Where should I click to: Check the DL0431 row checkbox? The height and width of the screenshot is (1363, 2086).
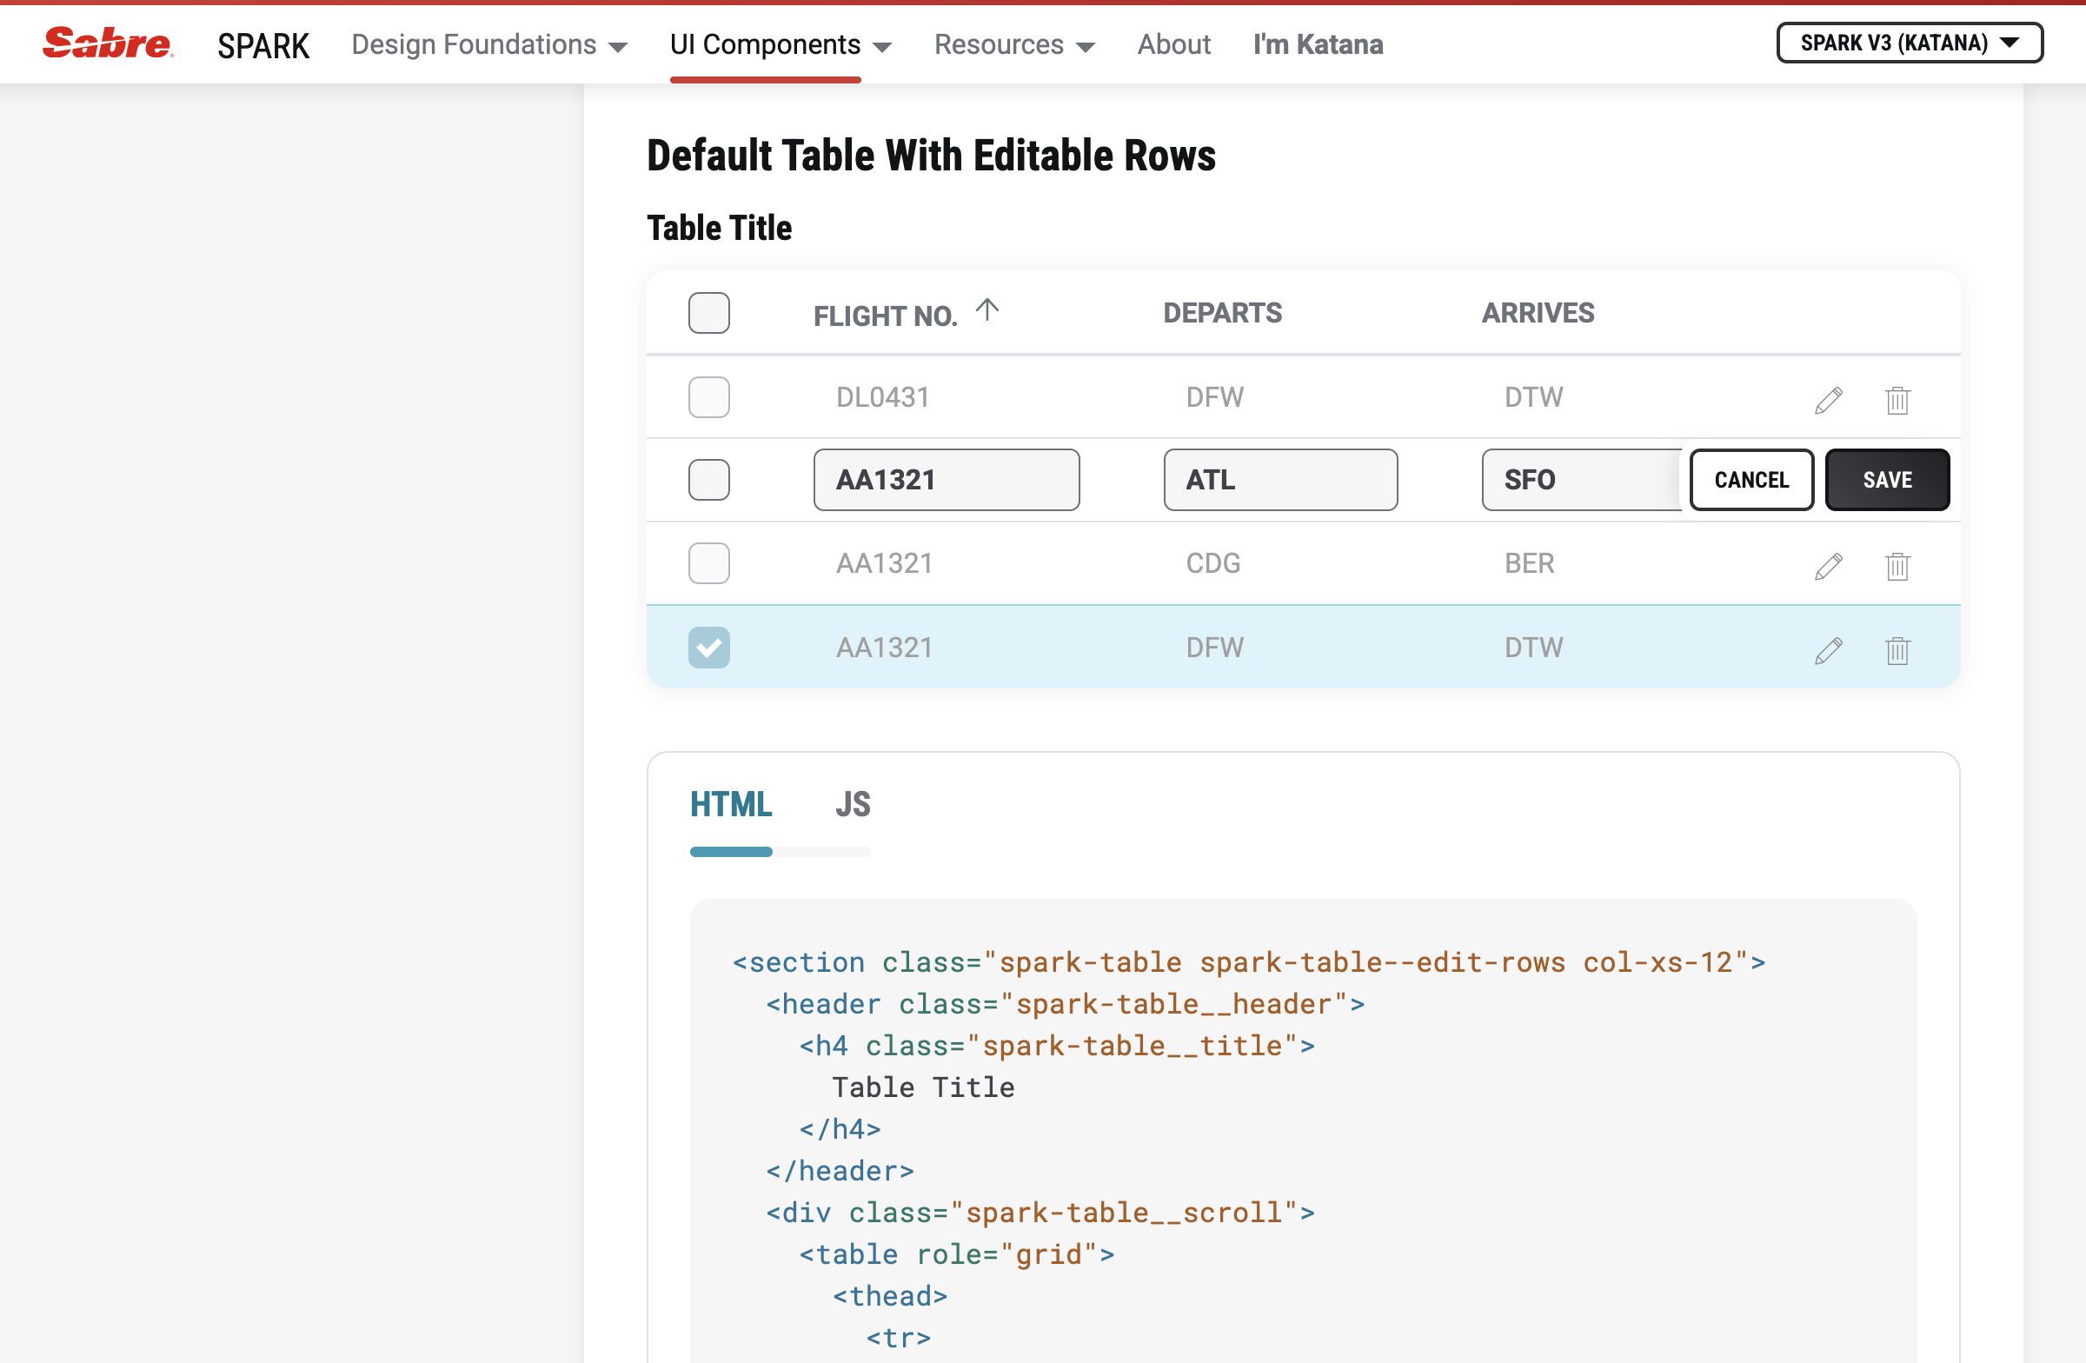708,397
